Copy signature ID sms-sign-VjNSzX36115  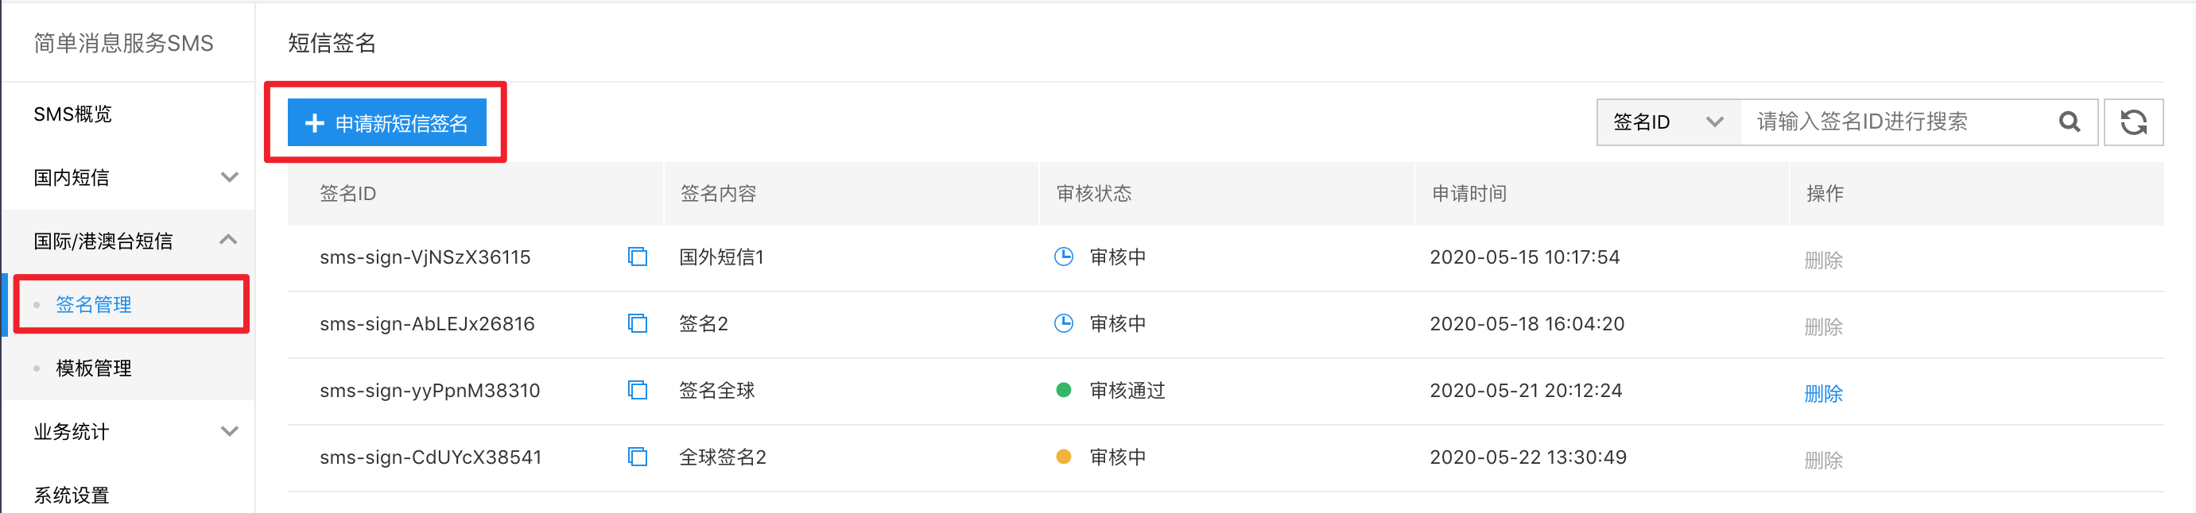pyautogui.click(x=637, y=256)
